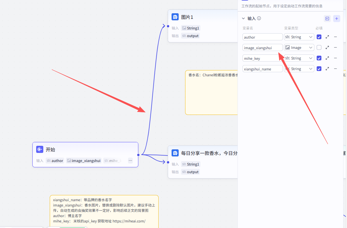Add a new input variable with plus button
Screen dimensions: 347x228
click(337, 19)
